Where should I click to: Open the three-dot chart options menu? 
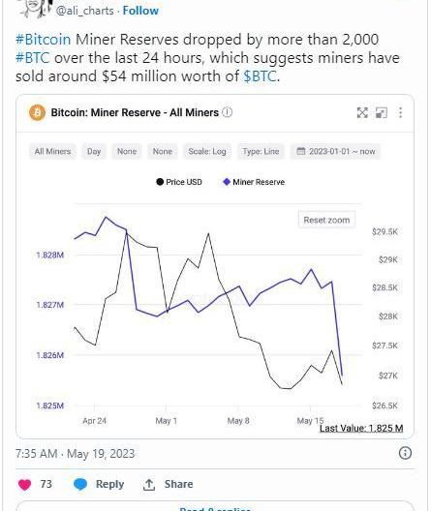tap(400, 112)
